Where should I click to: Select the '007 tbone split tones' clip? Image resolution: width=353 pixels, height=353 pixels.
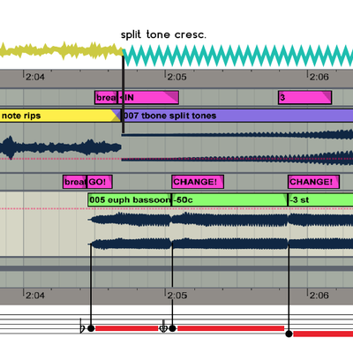pos(237,116)
